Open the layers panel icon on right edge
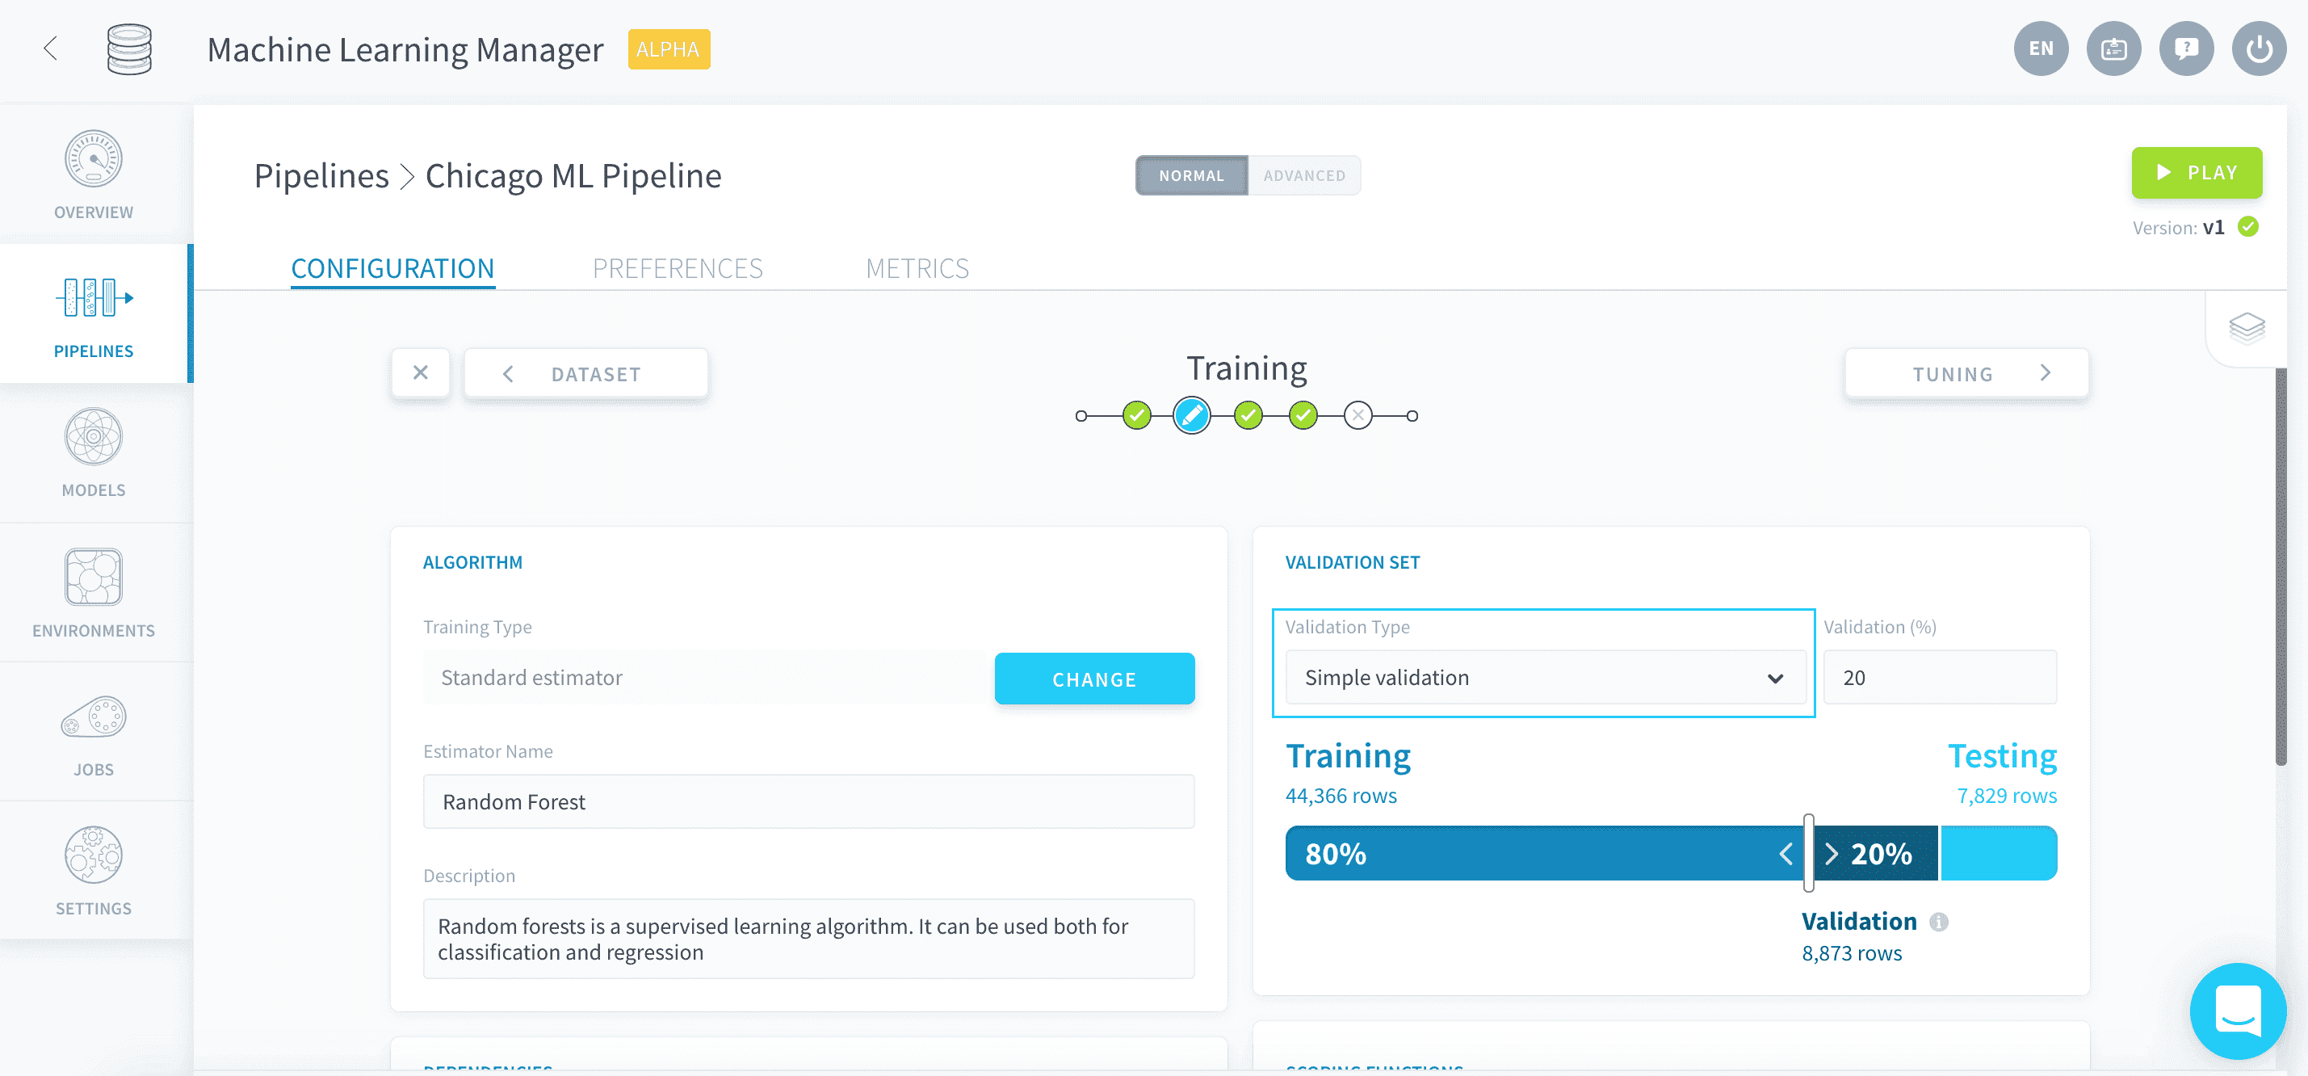This screenshot has height=1076, width=2308. (x=2246, y=328)
